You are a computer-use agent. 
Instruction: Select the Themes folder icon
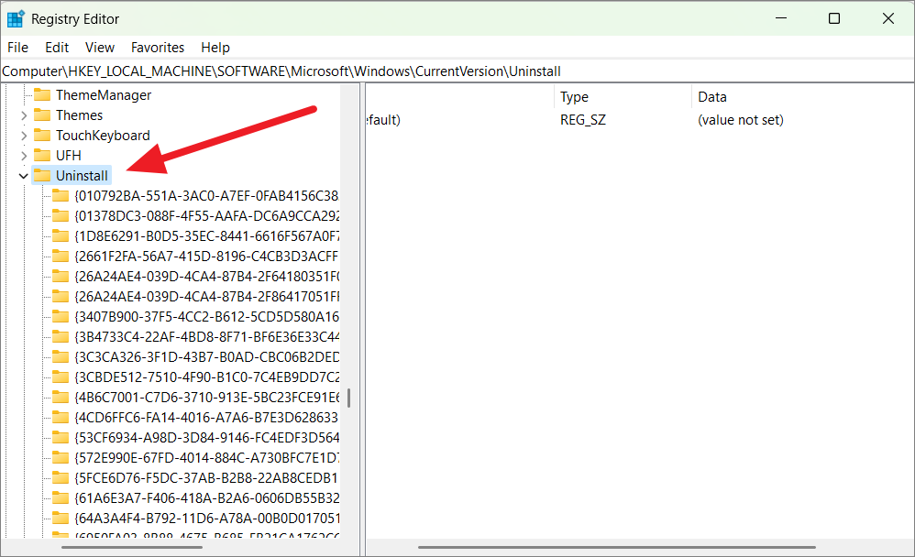(42, 115)
